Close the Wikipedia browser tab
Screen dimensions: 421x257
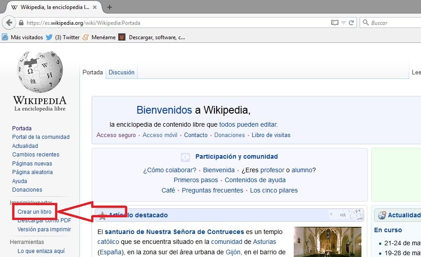[x=95, y=7]
